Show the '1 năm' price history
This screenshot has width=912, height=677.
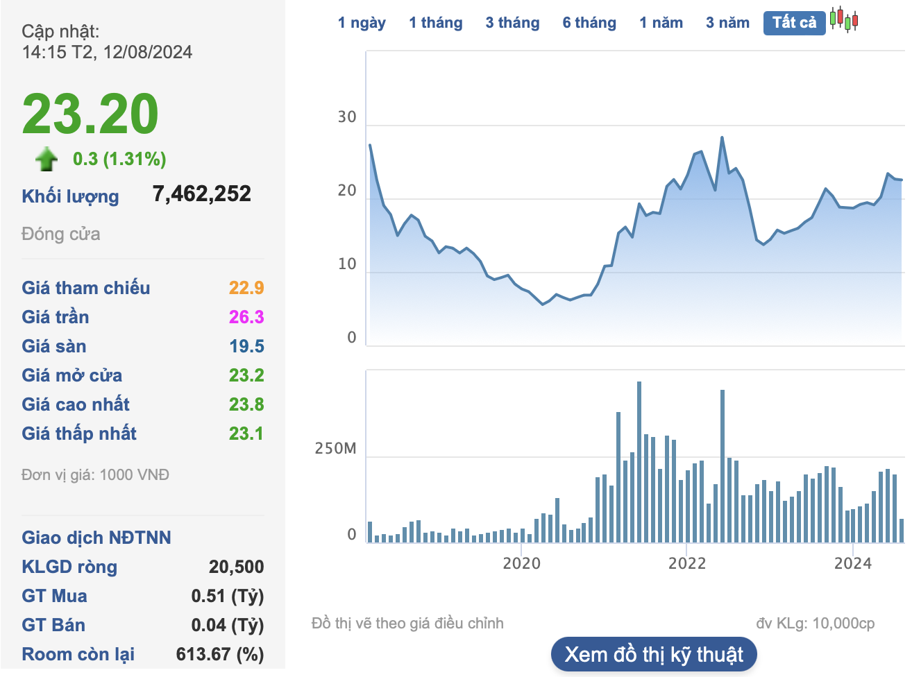pos(661,23)
